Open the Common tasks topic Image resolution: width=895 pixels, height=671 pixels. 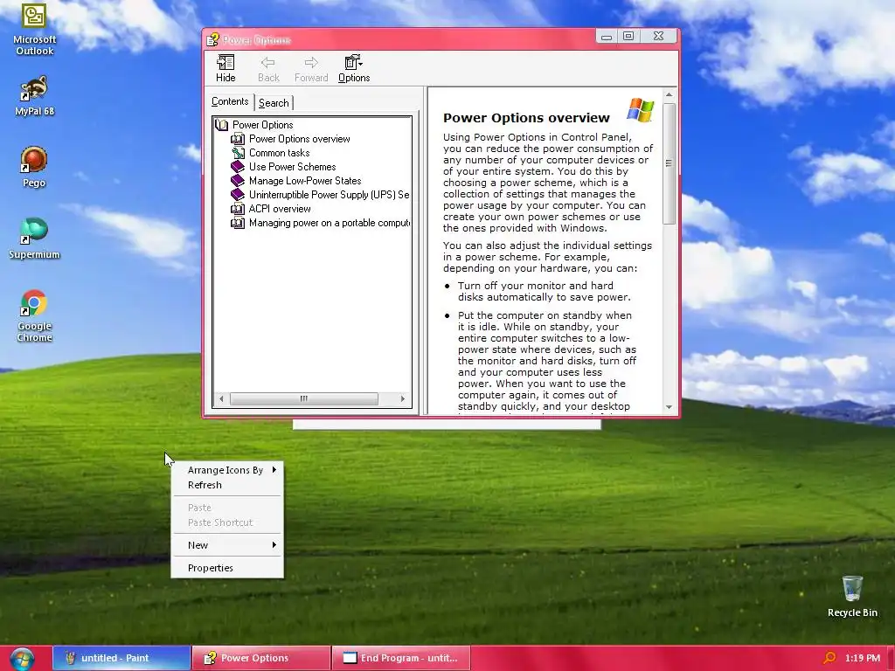click(x=279, y=153)
